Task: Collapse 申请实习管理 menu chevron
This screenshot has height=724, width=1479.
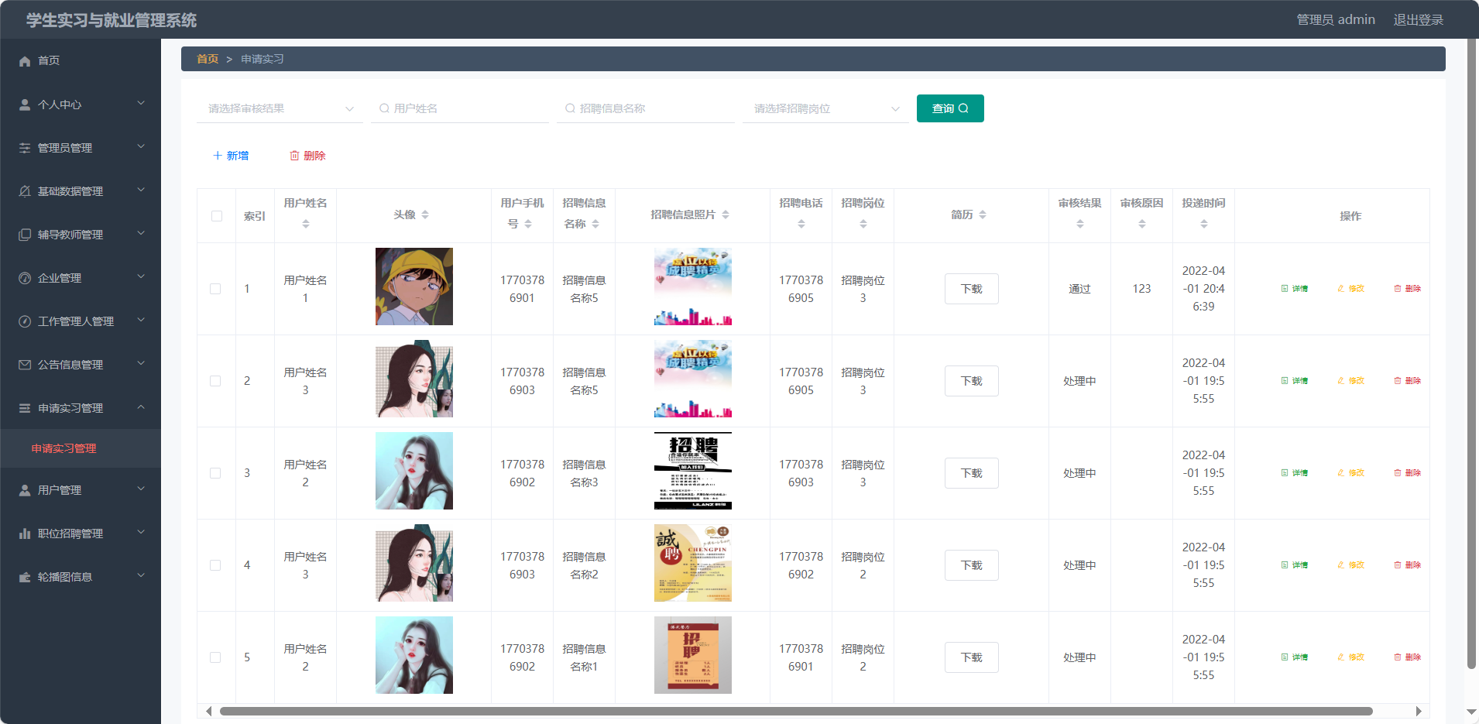Action: pos(141,407)
